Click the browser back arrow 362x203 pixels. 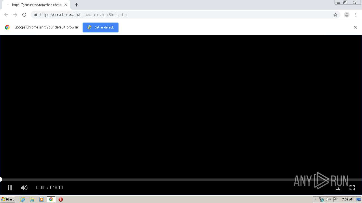click(x=6, y=15)
